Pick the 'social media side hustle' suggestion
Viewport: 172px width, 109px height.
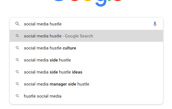coord(86,60)
